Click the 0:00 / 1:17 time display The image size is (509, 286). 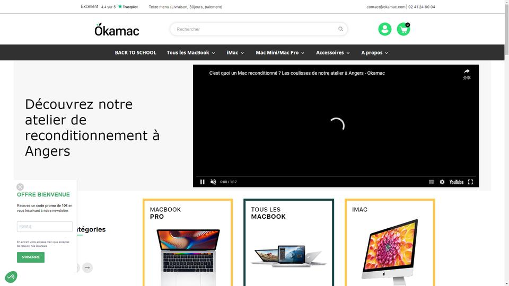(x=229, y=182)
